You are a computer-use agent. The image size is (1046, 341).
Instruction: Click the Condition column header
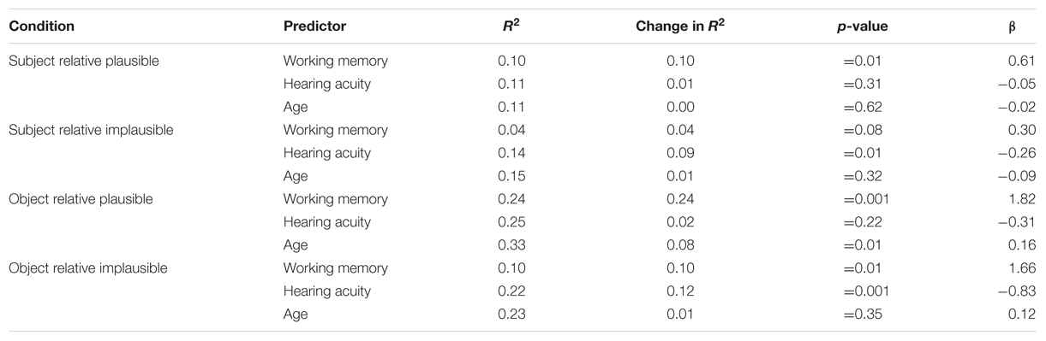click(42, 26)
